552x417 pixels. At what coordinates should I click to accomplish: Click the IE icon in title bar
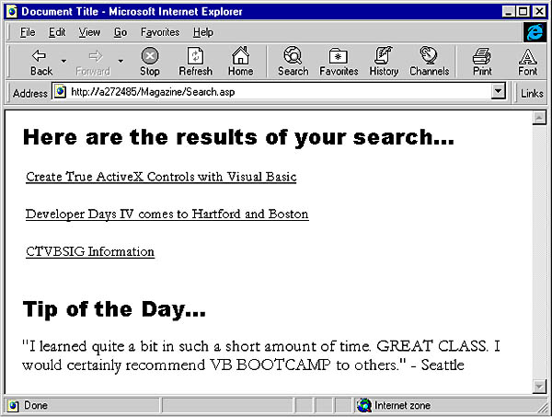coord(12,12)
